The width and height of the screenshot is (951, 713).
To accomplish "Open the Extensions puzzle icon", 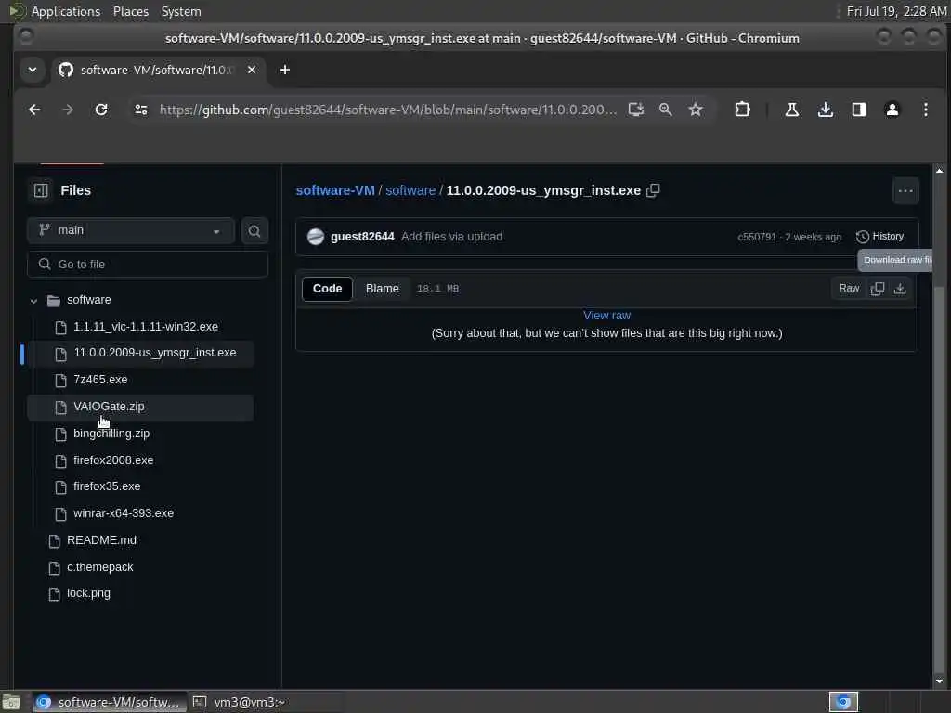I will tap(742, 110).
